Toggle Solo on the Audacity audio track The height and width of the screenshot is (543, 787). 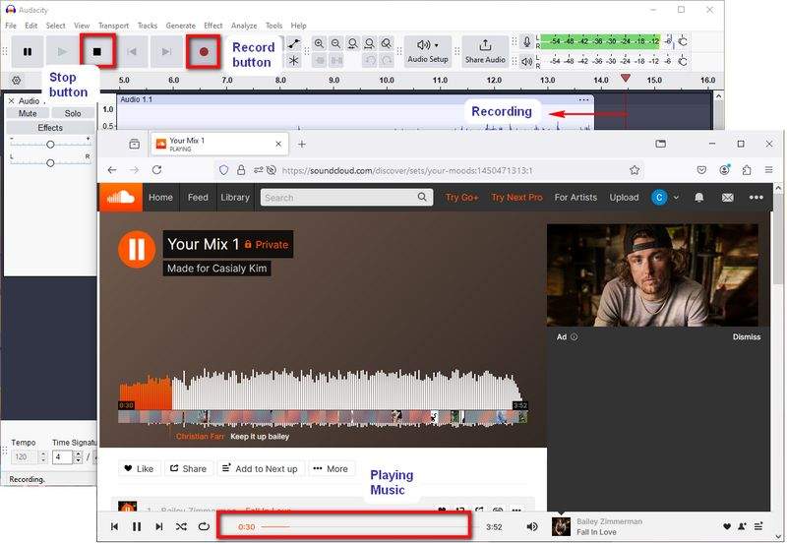(x=73, y=114)
